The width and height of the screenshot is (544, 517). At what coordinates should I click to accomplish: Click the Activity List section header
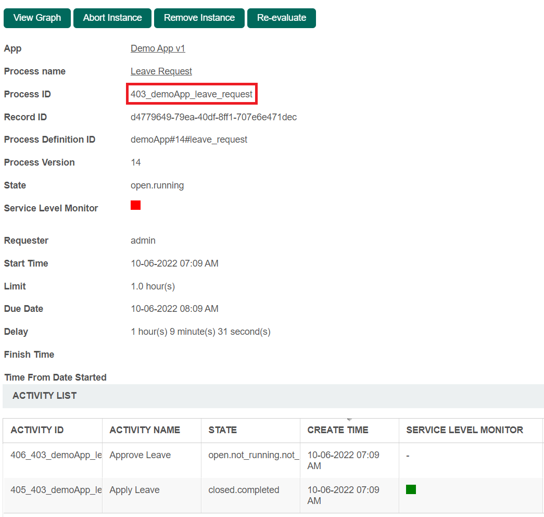(45, 396)
